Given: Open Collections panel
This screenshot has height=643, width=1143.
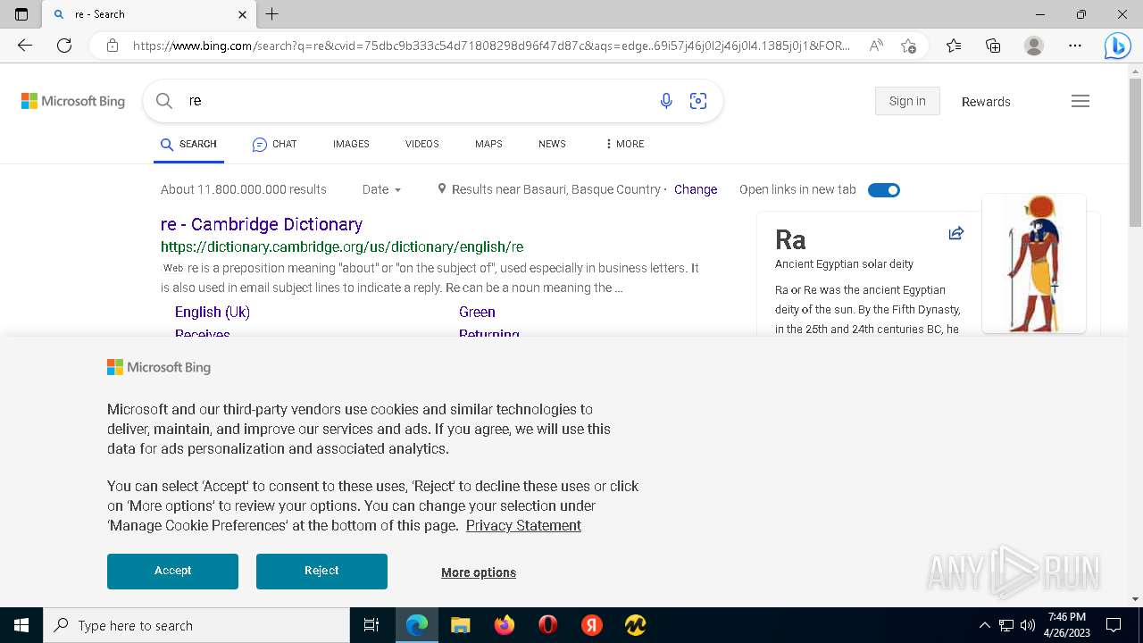Looking at the screenshot, I should click(993, 46).
